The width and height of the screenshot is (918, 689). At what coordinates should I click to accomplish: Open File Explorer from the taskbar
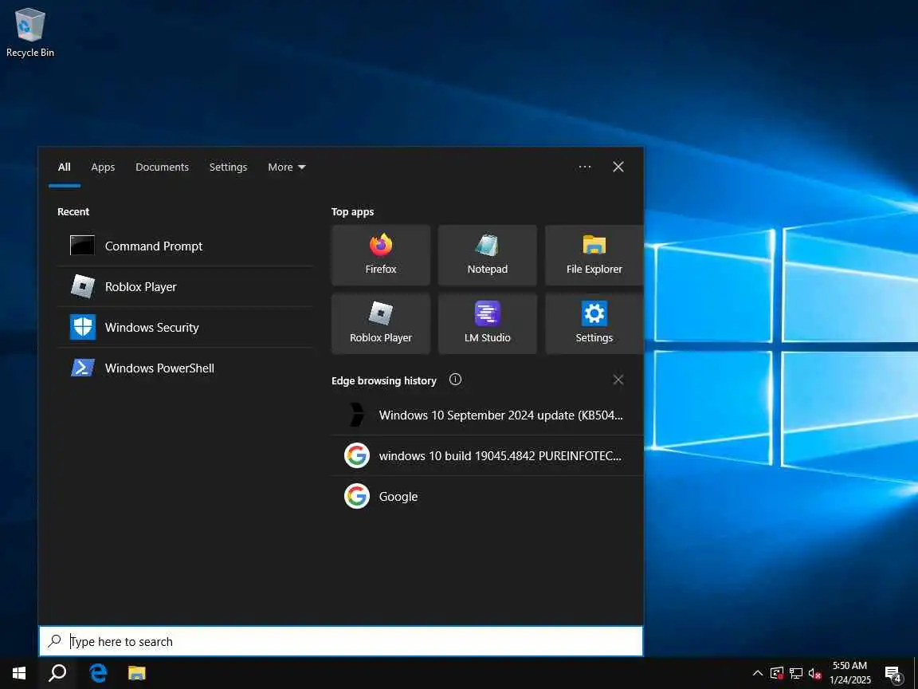pyautogui.click(x=136, y=672)
